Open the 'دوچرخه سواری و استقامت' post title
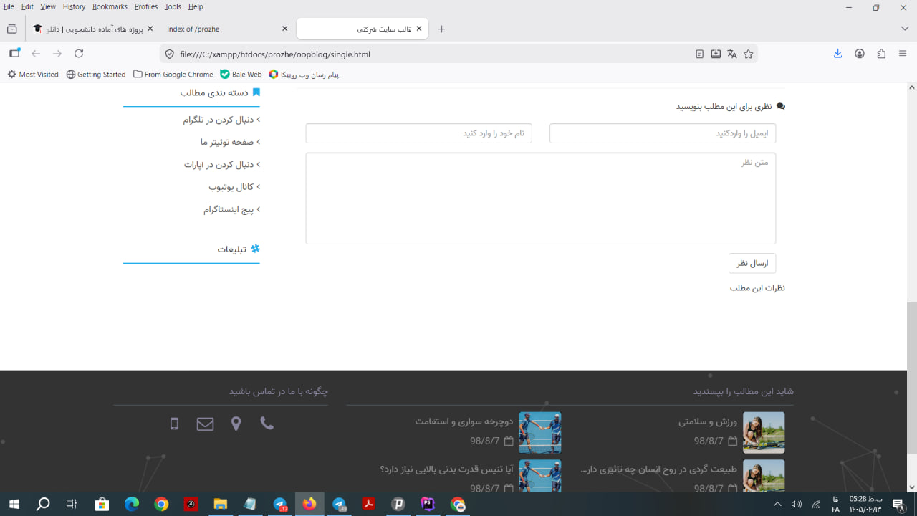 coord(464,421)
